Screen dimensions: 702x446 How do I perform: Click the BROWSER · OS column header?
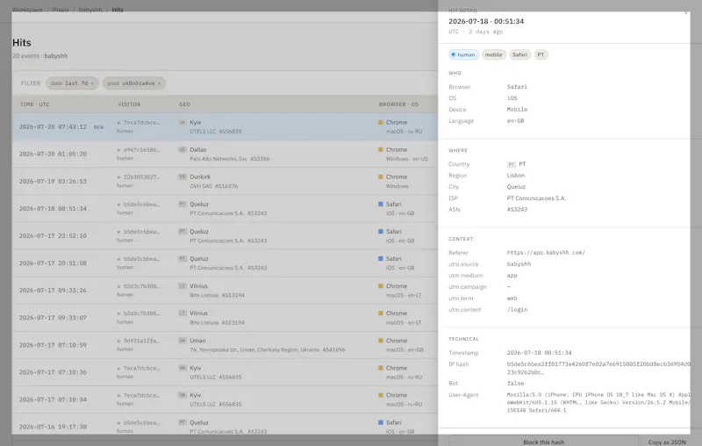coord(398,104)
